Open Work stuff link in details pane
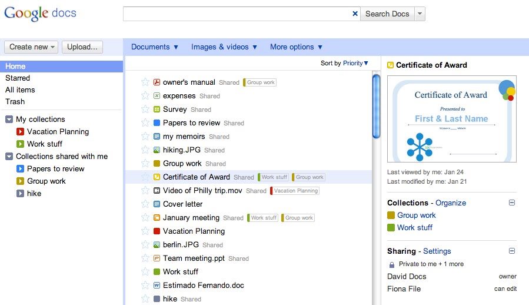Screen dimensions: 529x305 pos(415,228)
